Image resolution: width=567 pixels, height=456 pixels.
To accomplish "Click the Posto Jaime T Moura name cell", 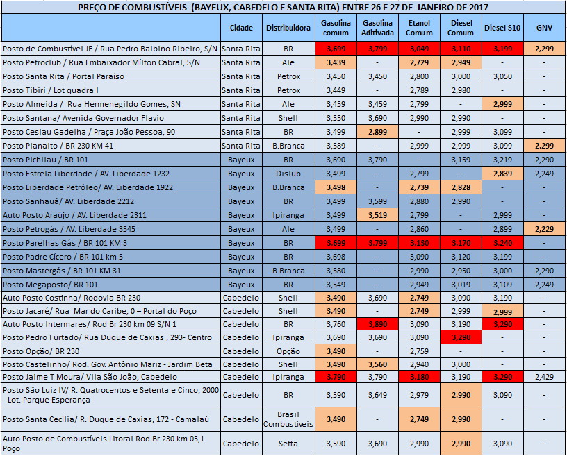I will click(x=110, y=377).
